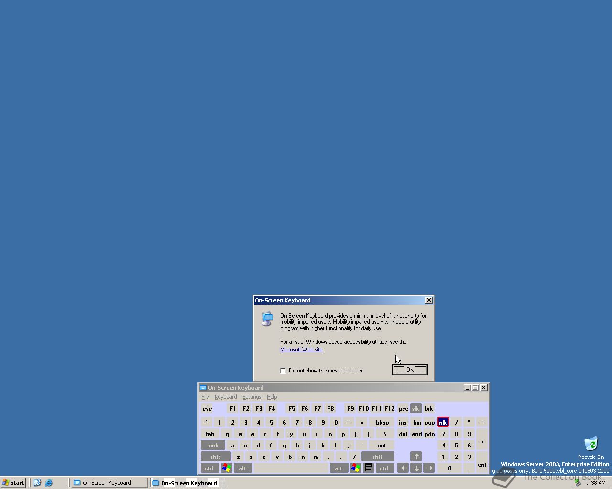The width and height of the screenshot is (612, 489).
Task: Launch Internet Explorer from Quick Launch
Action: pos(49,483)
